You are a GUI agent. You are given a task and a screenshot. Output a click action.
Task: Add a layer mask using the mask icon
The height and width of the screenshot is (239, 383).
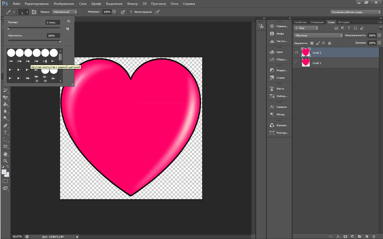(x=345, y=236)
